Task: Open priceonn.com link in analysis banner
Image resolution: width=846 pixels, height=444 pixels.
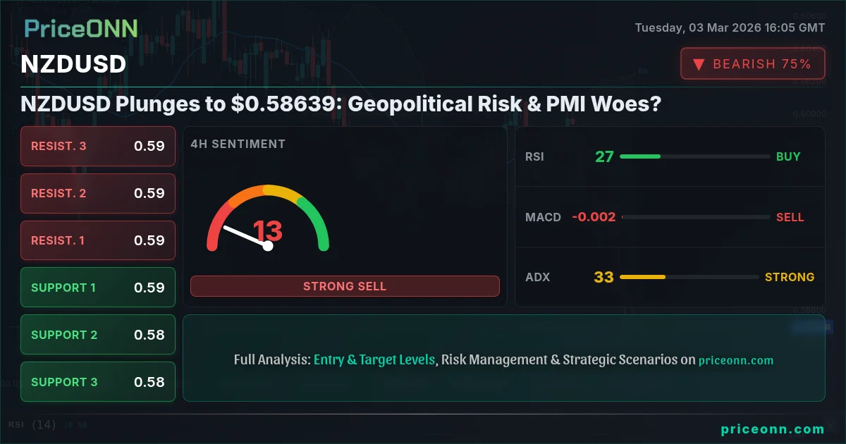Action: coord(736,360)
